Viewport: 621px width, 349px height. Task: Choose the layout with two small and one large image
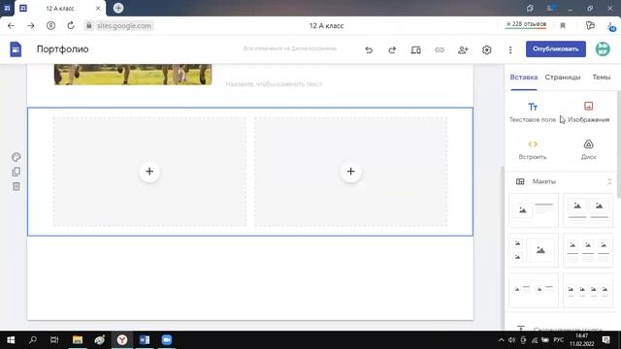coord(534,250)
